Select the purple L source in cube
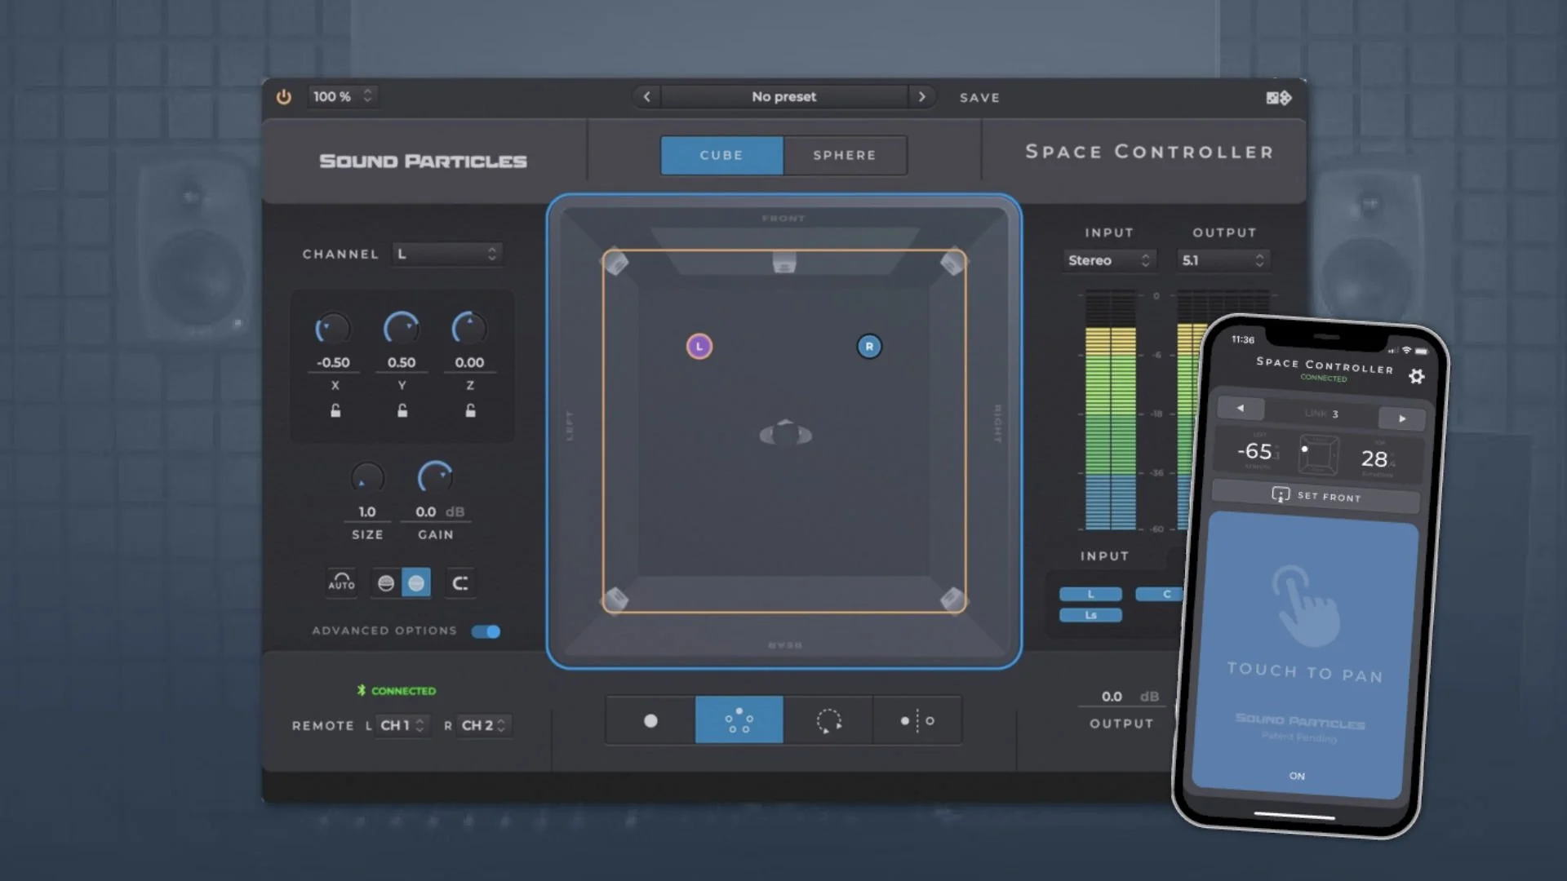1567x881 pixels. [699, 347]
